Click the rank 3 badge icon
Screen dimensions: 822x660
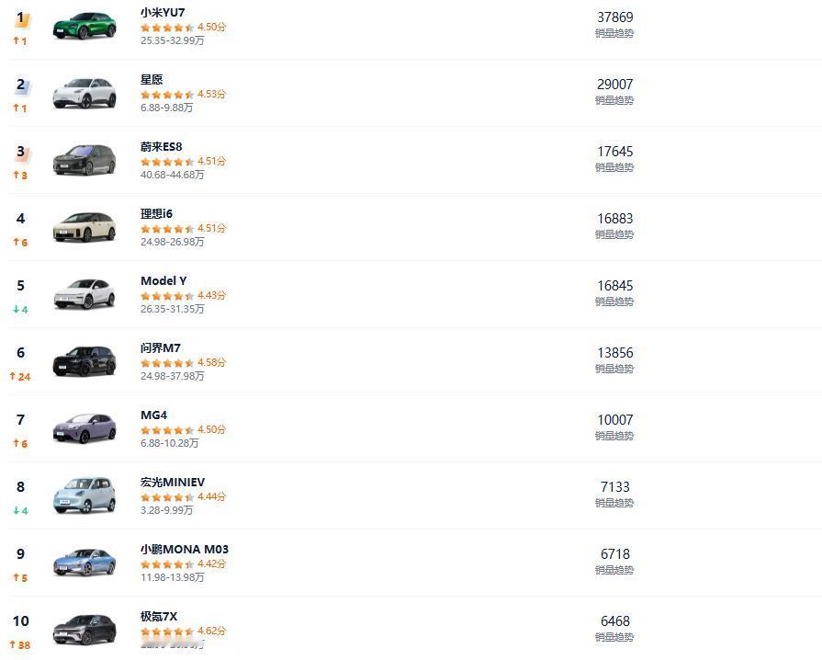(21, 154)
